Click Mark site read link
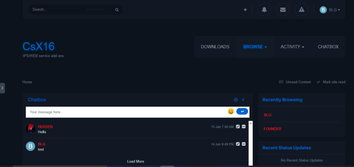Viewport: 354px width, 167px height. pos(331,82)
